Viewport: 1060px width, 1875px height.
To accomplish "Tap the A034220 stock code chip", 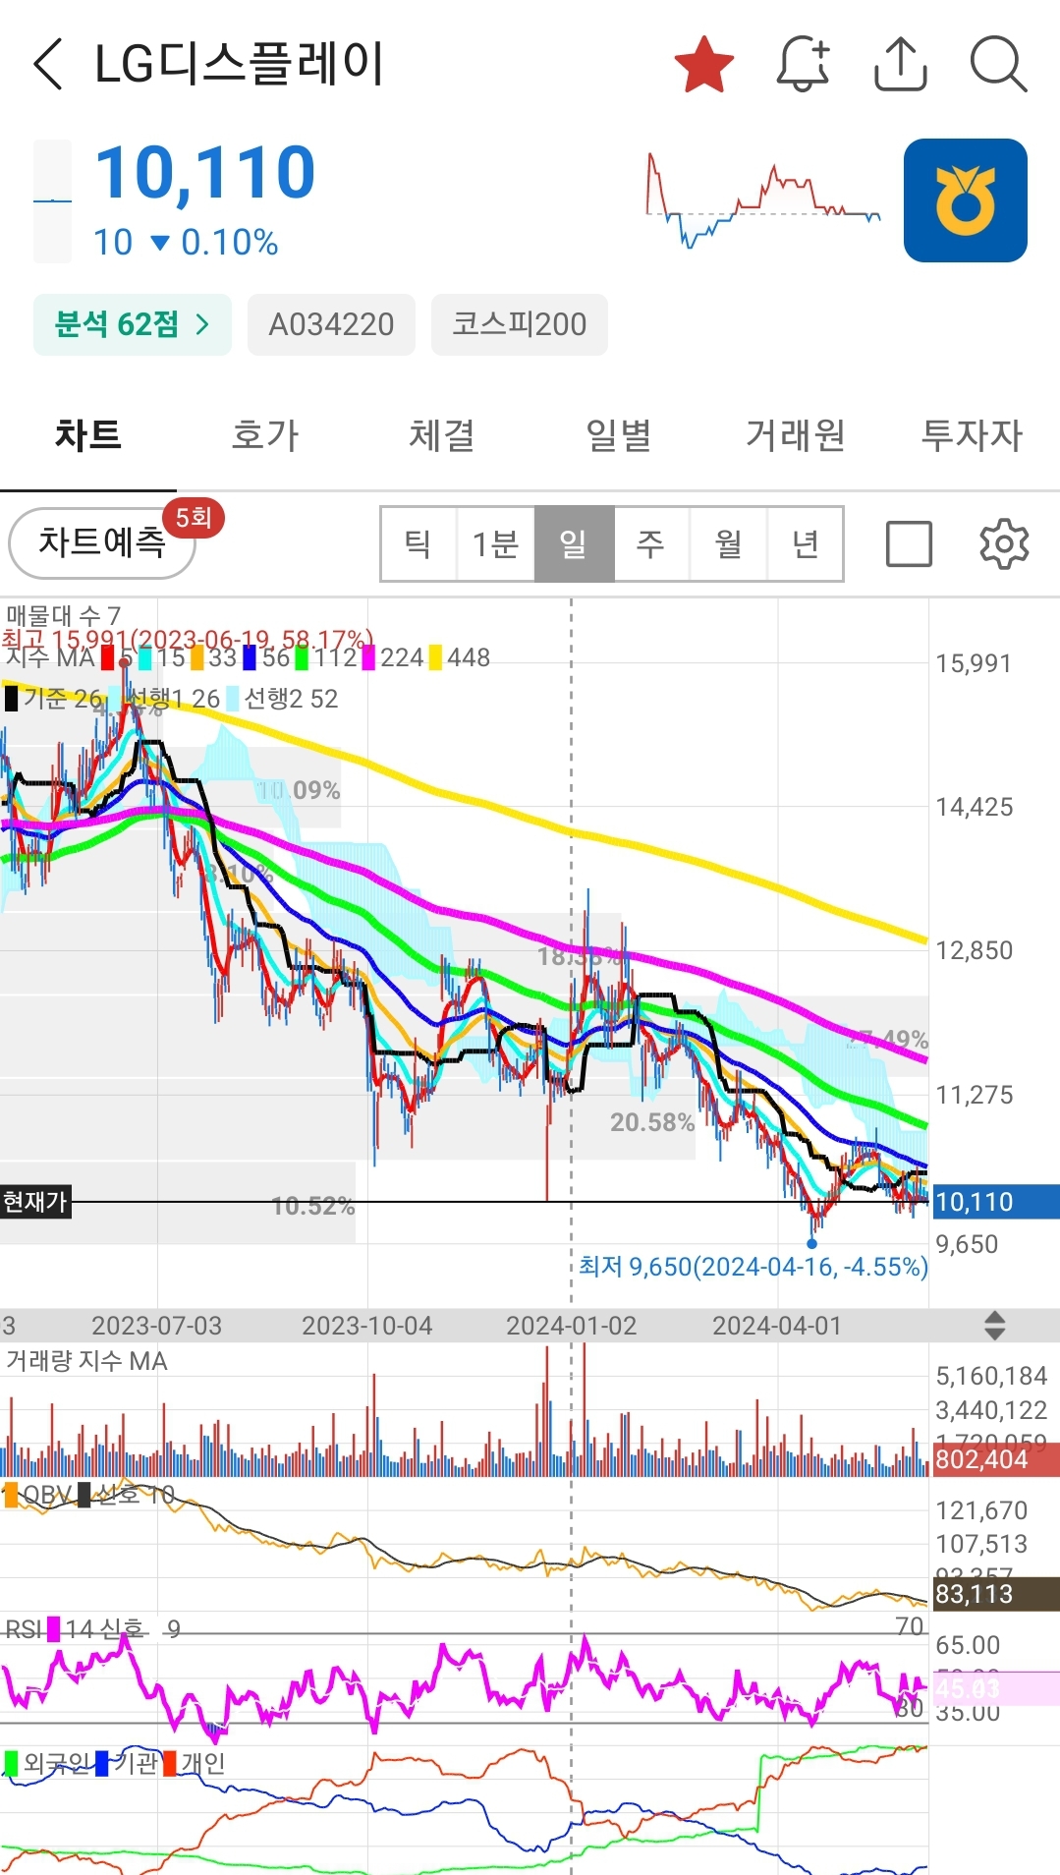I will (x=331, y=324).
